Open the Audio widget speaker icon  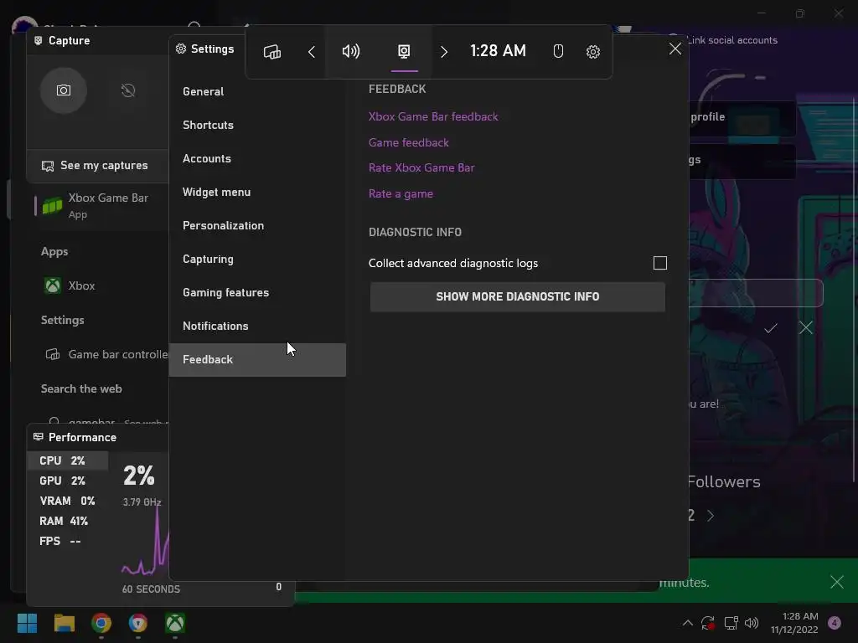click(x=351, y=52)
